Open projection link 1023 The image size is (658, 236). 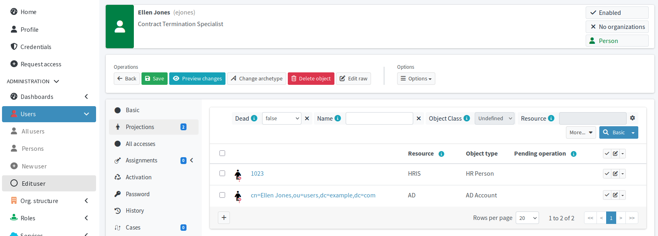click(257, 173)
